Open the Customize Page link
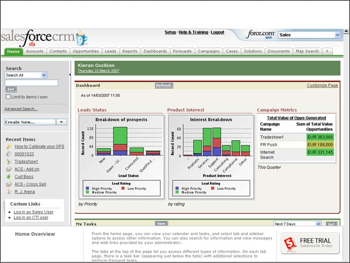The height and width of the screenshot is (263, 350). pos(322,85)
